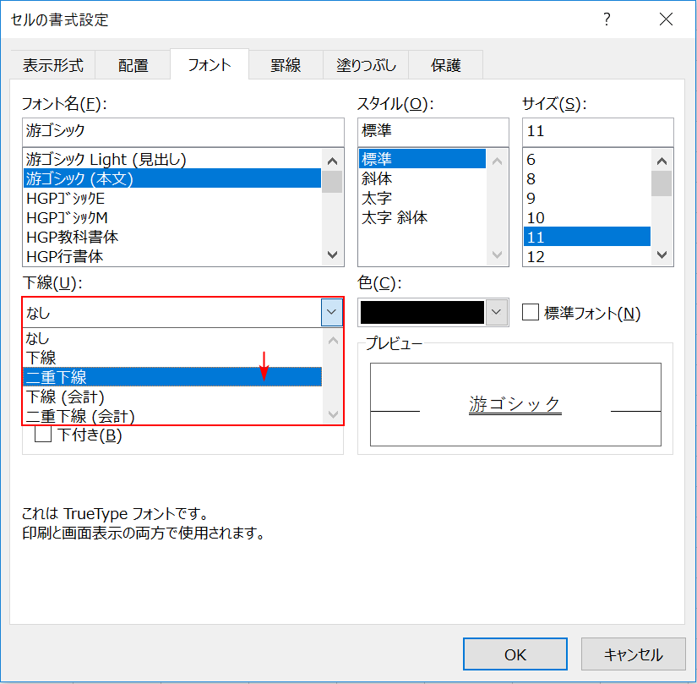Confirm settings with the OK button
This screenshot has width=697, height=684.
pyautogui.click(x=515, y=654)
